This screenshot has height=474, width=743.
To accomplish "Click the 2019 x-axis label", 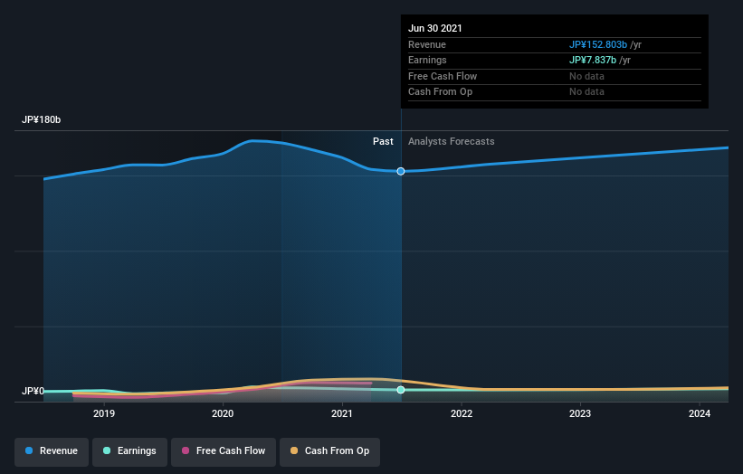I will tap(104, 414).
